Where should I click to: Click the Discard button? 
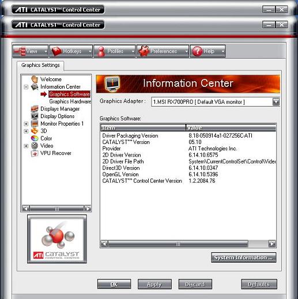[x=195, y=284]
